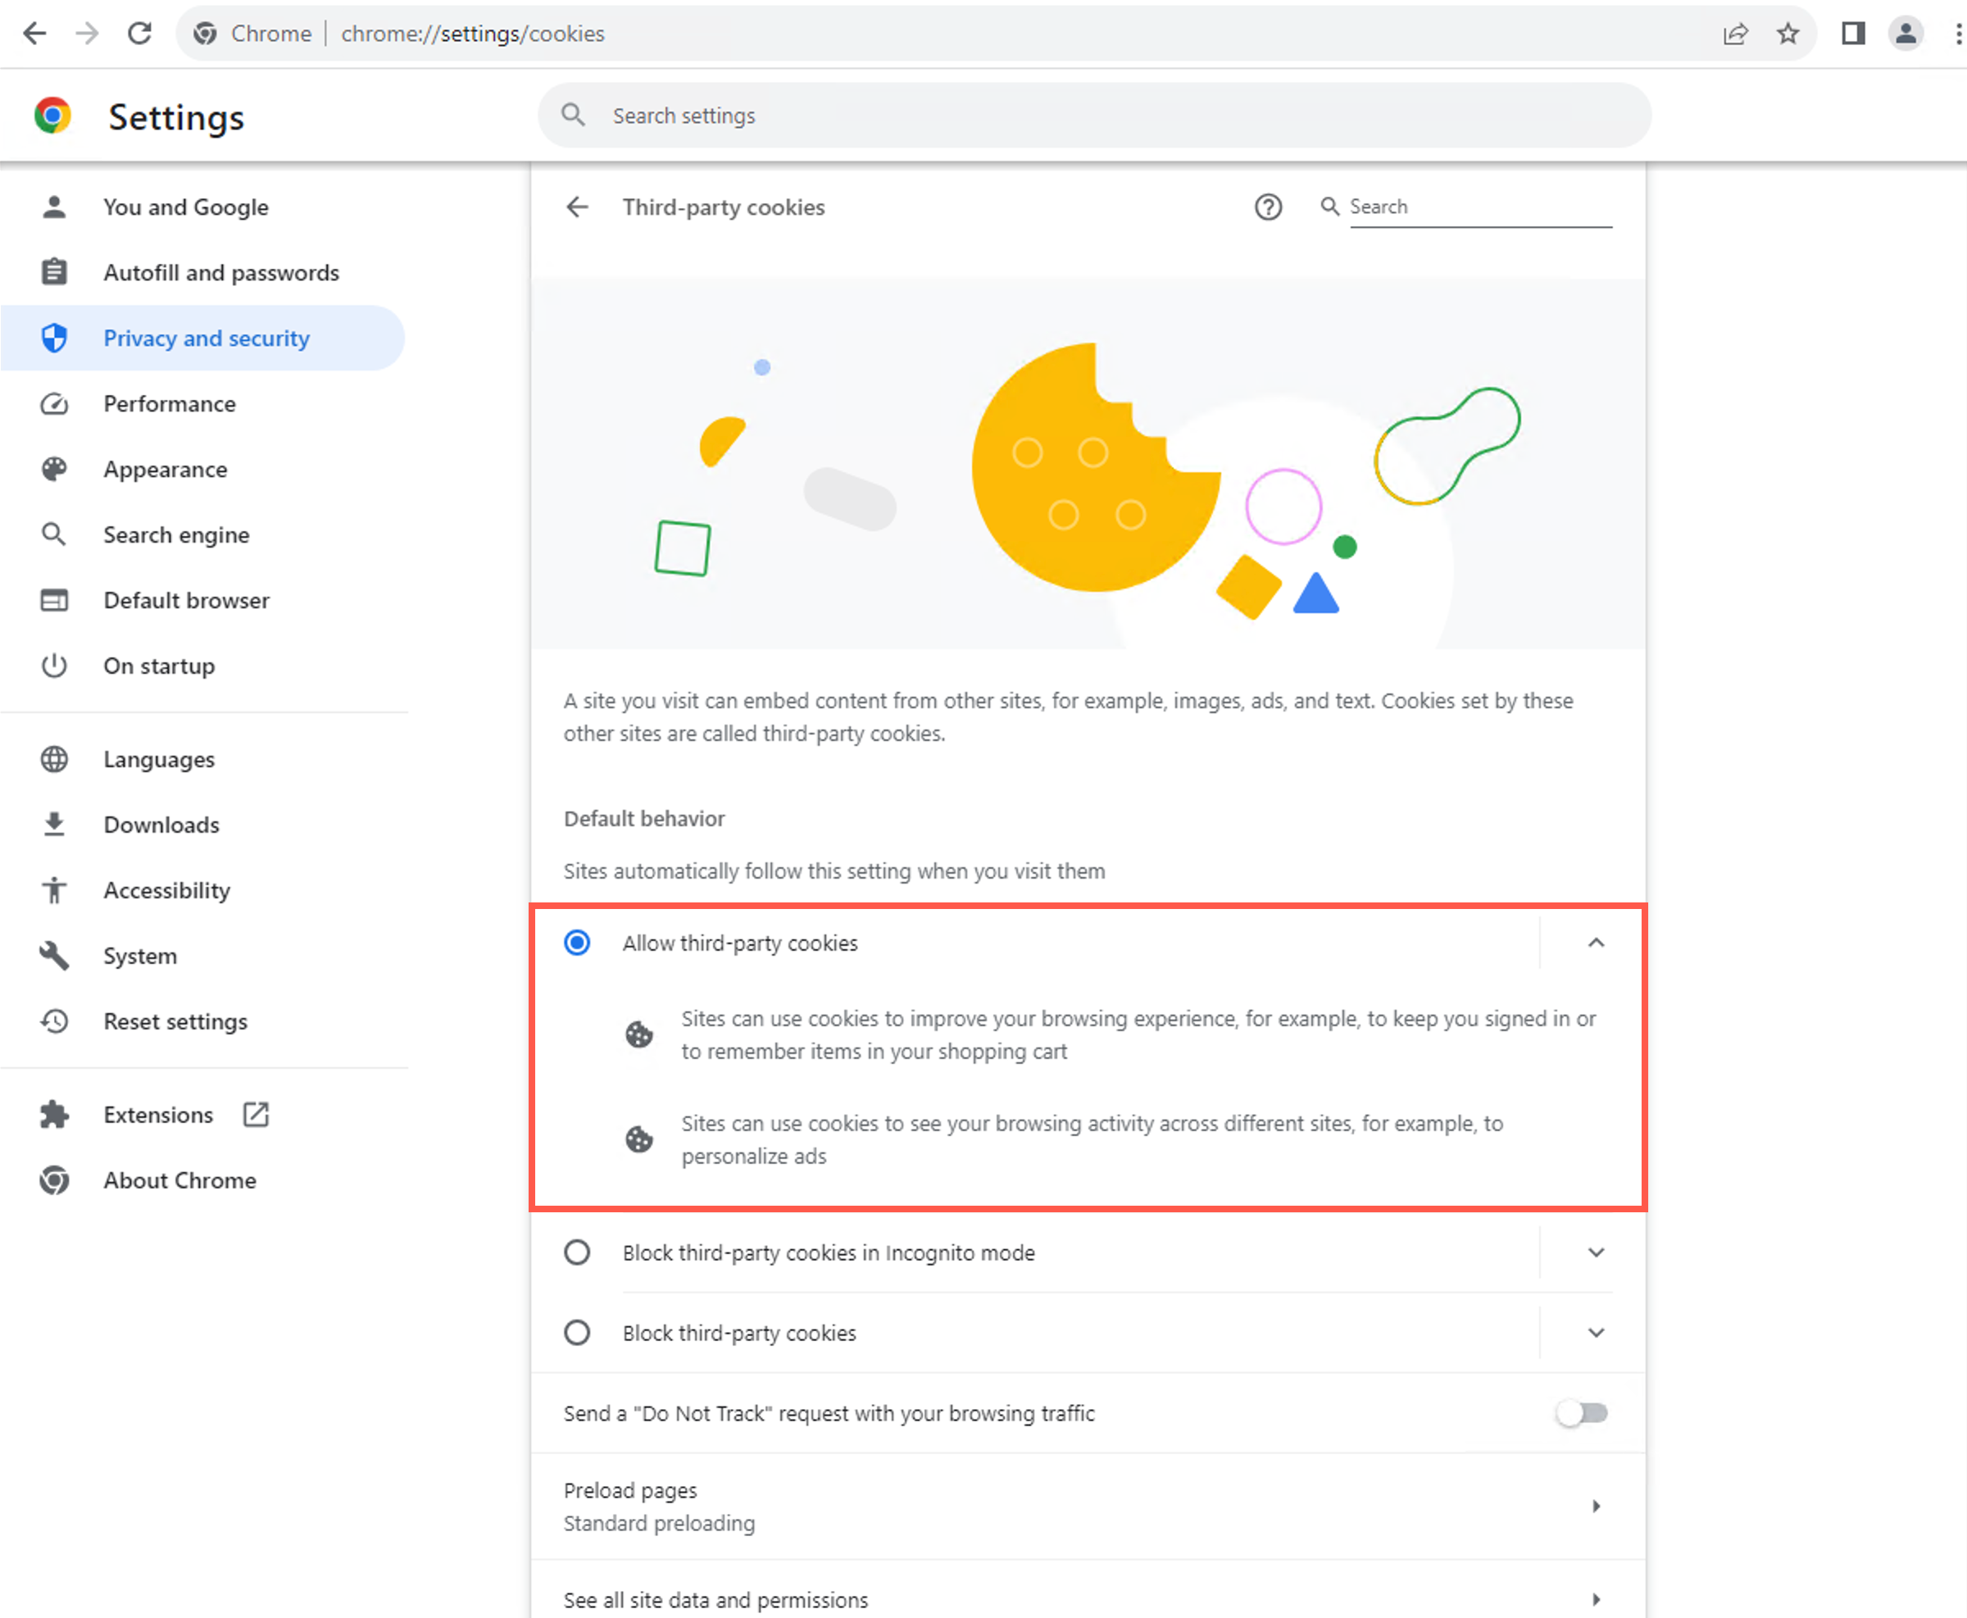The width and height of the screenshot is (1967, 1618).
Task: Select Block third-party cookies in Incognito mode
Action: 578,1252
